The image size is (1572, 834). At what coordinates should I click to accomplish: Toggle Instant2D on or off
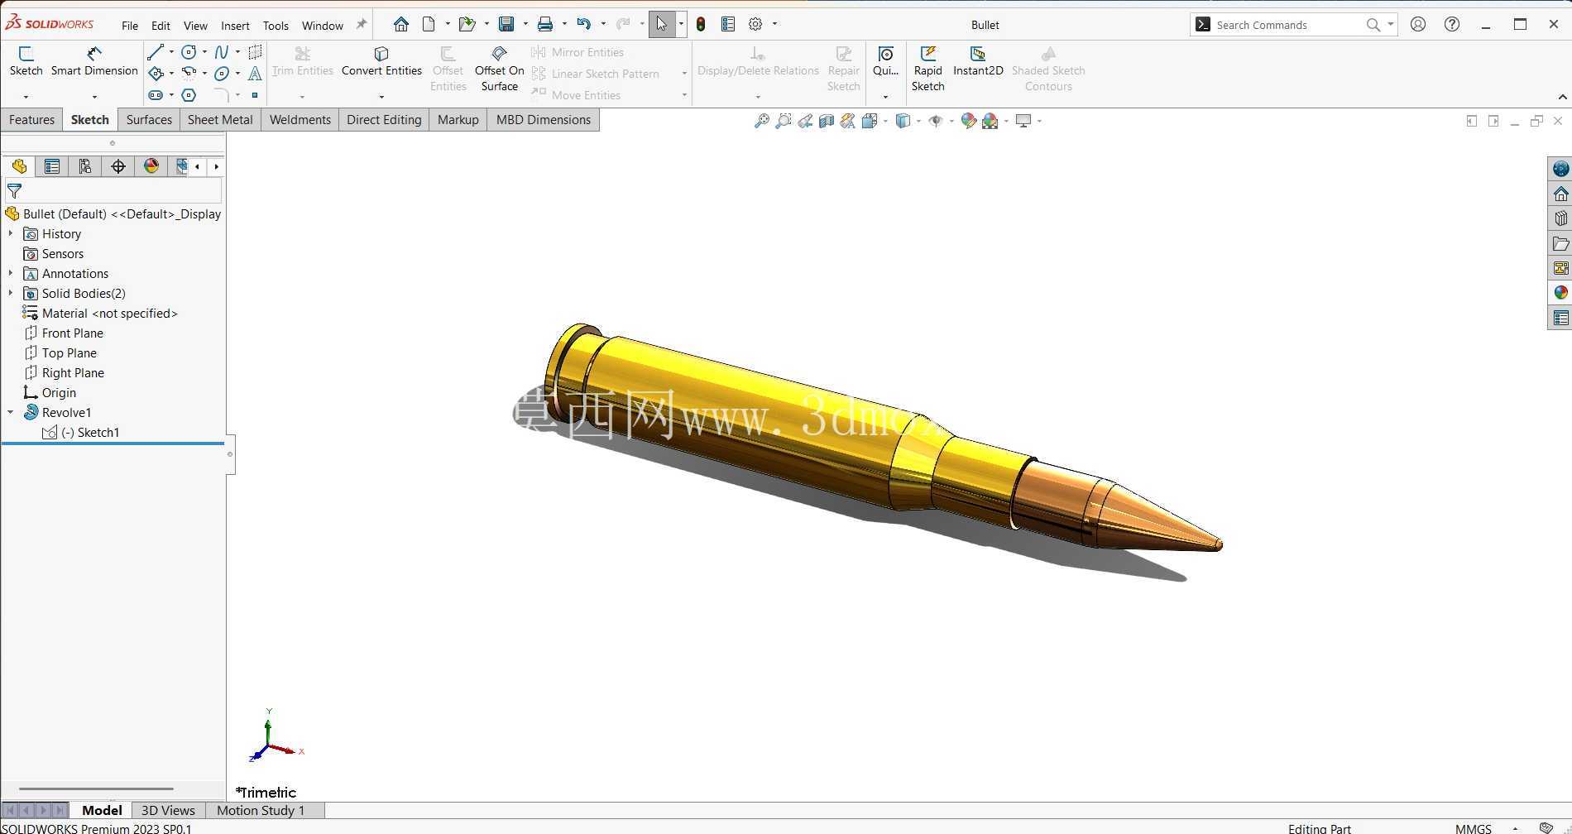[x=978, y=62]
